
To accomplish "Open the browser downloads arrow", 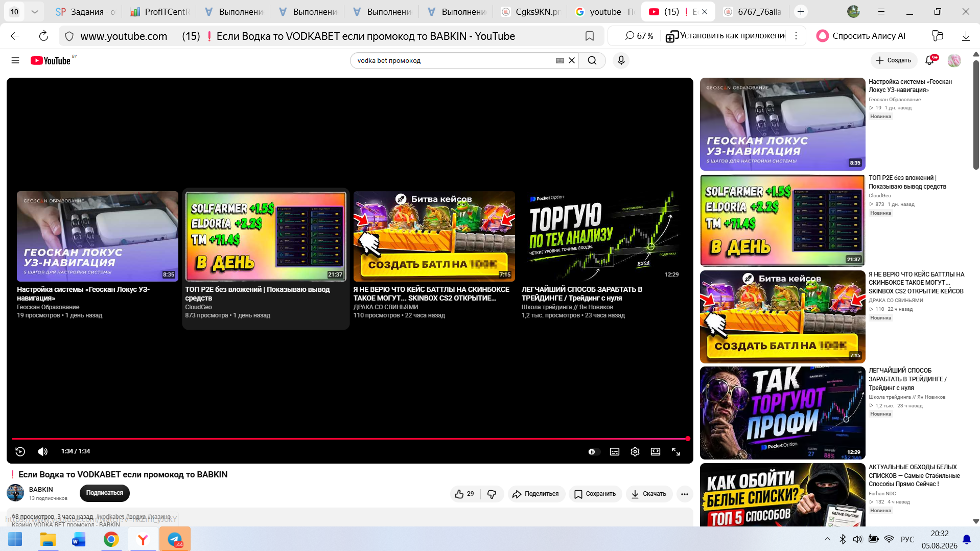I will pos(966,36).
